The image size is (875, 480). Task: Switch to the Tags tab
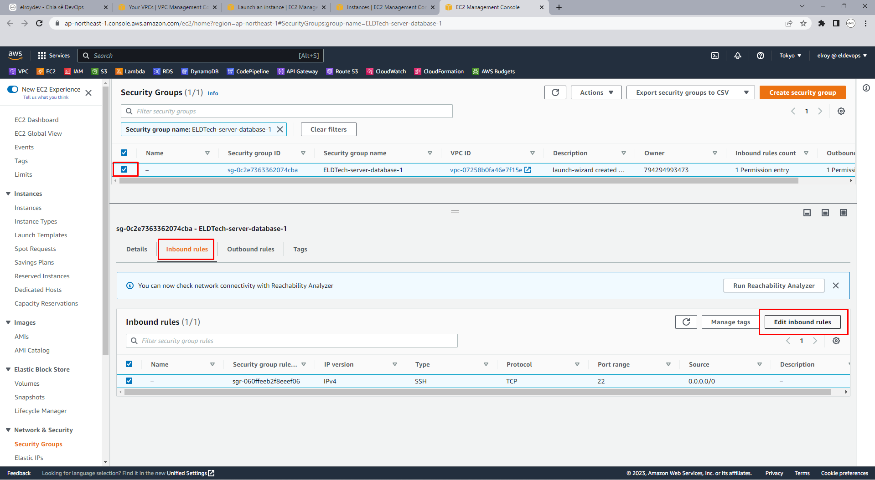coord(300,249)
